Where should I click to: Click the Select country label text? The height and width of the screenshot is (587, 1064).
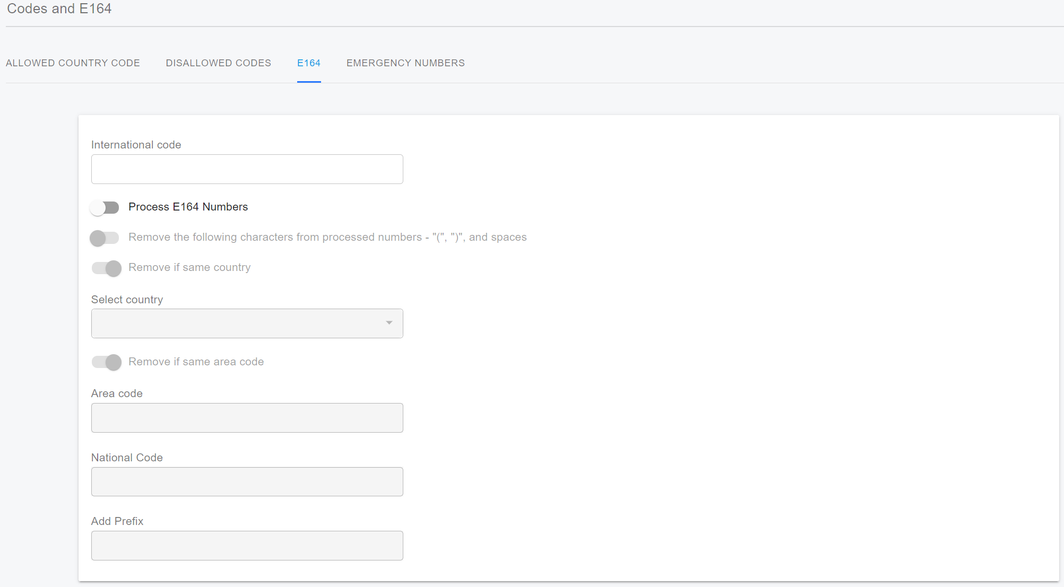[127, 300]
